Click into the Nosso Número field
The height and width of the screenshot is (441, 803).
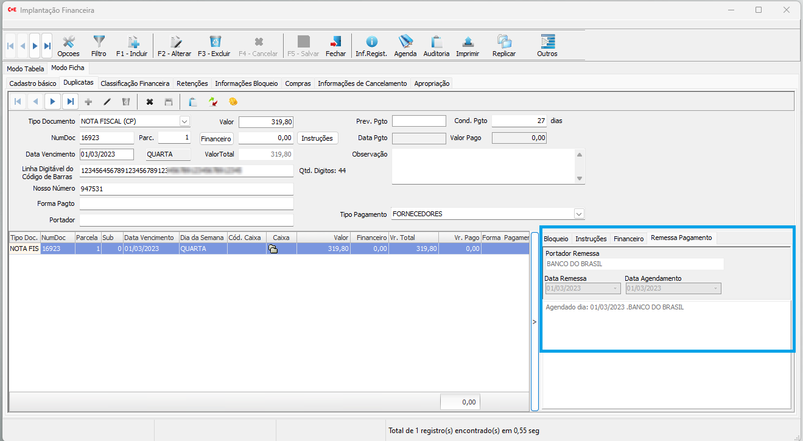(186, 189)
